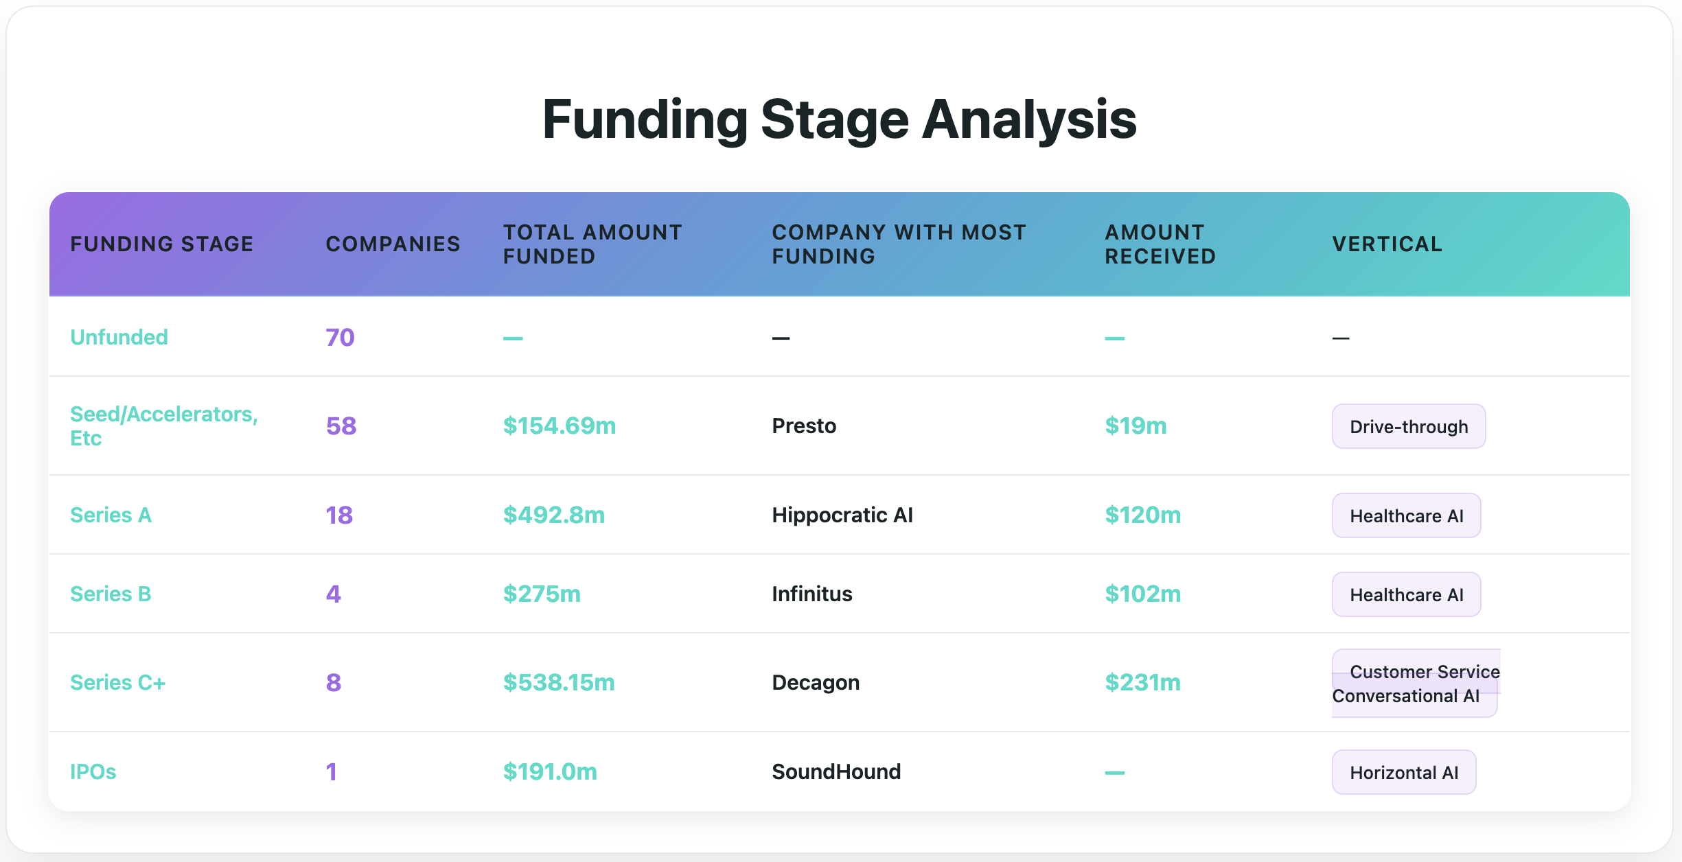Click the $120m amount received
Viewport: 1682px width, 862px height.
tap(1142, 515)
